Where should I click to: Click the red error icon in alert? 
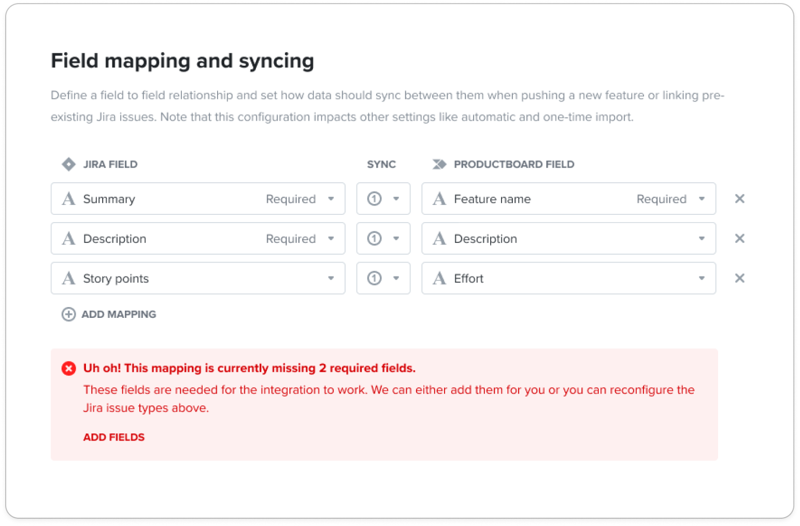click(68, 368)
